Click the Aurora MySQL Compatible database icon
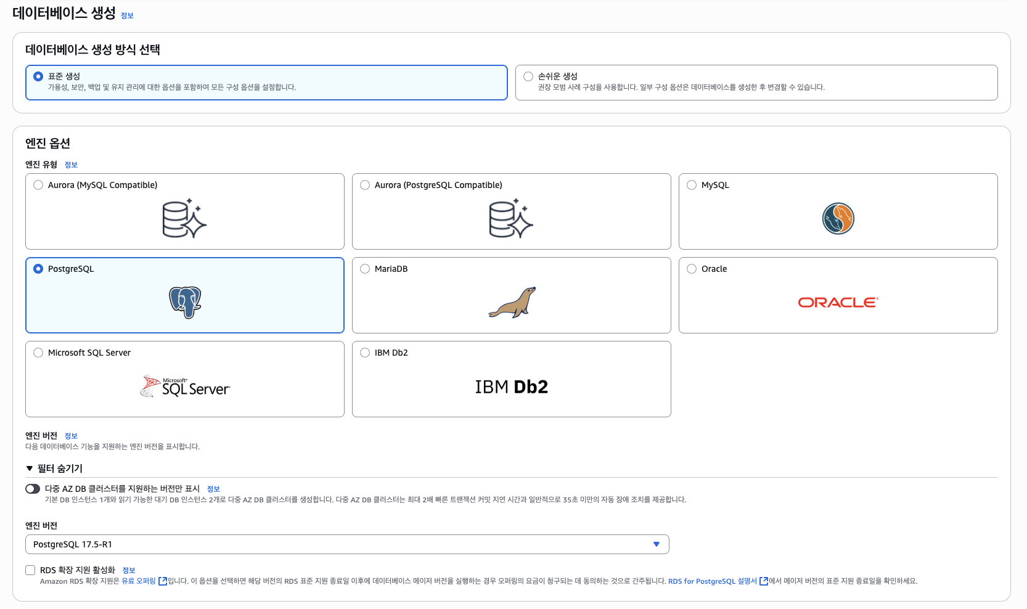 (x=184, y=219)
